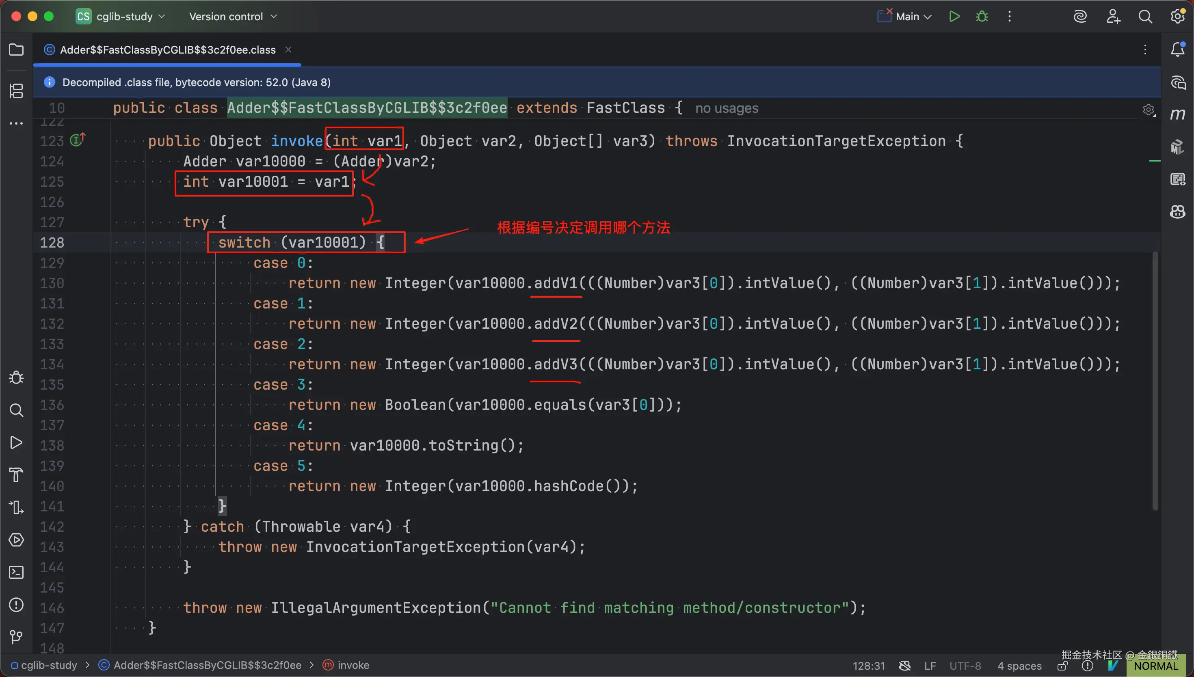
Task: Expand the Main run configuration dropdown
Action: pos(913,17)
